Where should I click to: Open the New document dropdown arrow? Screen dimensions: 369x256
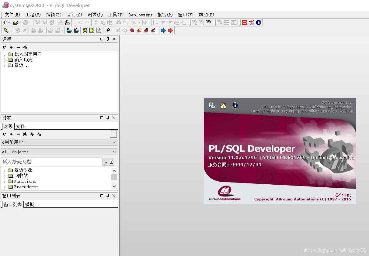(10, 22)
